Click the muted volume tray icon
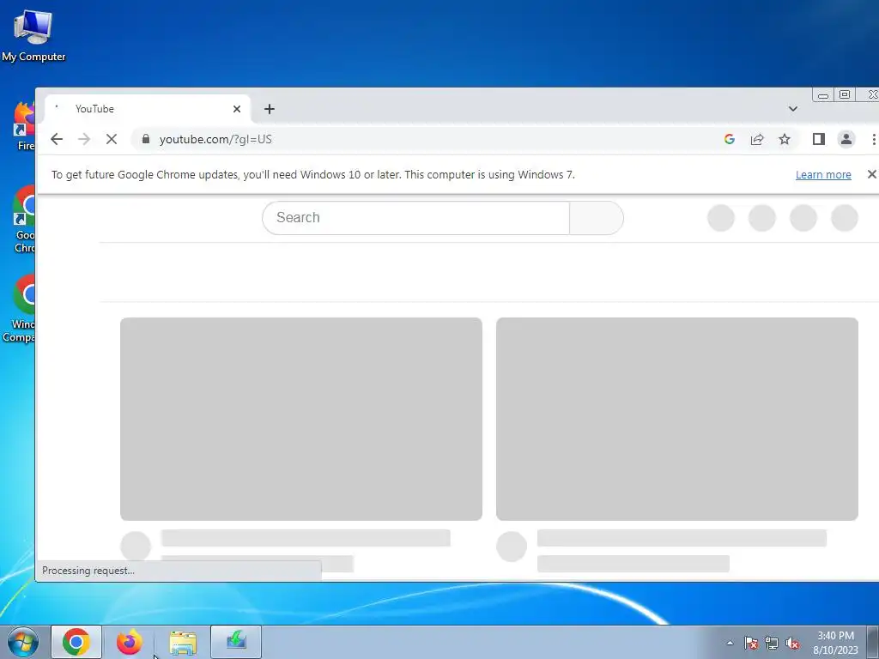This screenshot has width=879, height=659. [x=792, y=643]
